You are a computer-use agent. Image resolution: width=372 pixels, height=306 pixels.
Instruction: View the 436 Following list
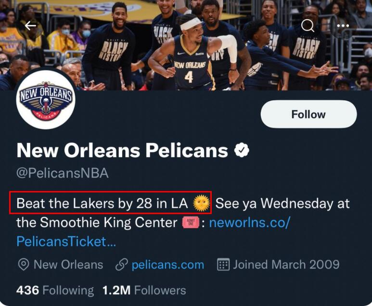click(x=55, y=291)
